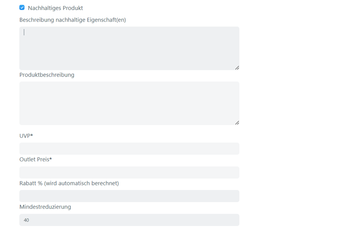This screenshot has height=229, width=353.
Task: Grab resize handle of nachhaltige Eigenschaften textarea
Action: coord(237,68)
